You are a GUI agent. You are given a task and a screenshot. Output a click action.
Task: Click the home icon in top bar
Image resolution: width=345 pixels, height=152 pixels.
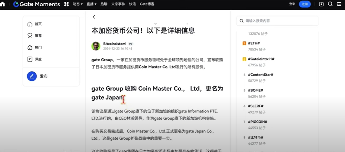(x=2, y=4)
